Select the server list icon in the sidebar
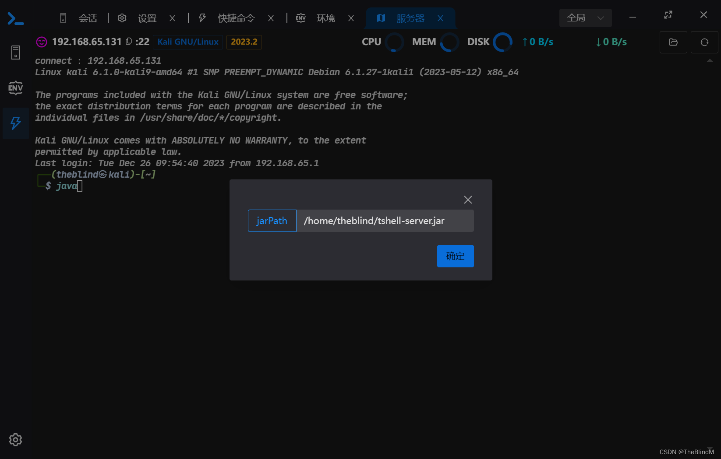 [x=15, y=53]
